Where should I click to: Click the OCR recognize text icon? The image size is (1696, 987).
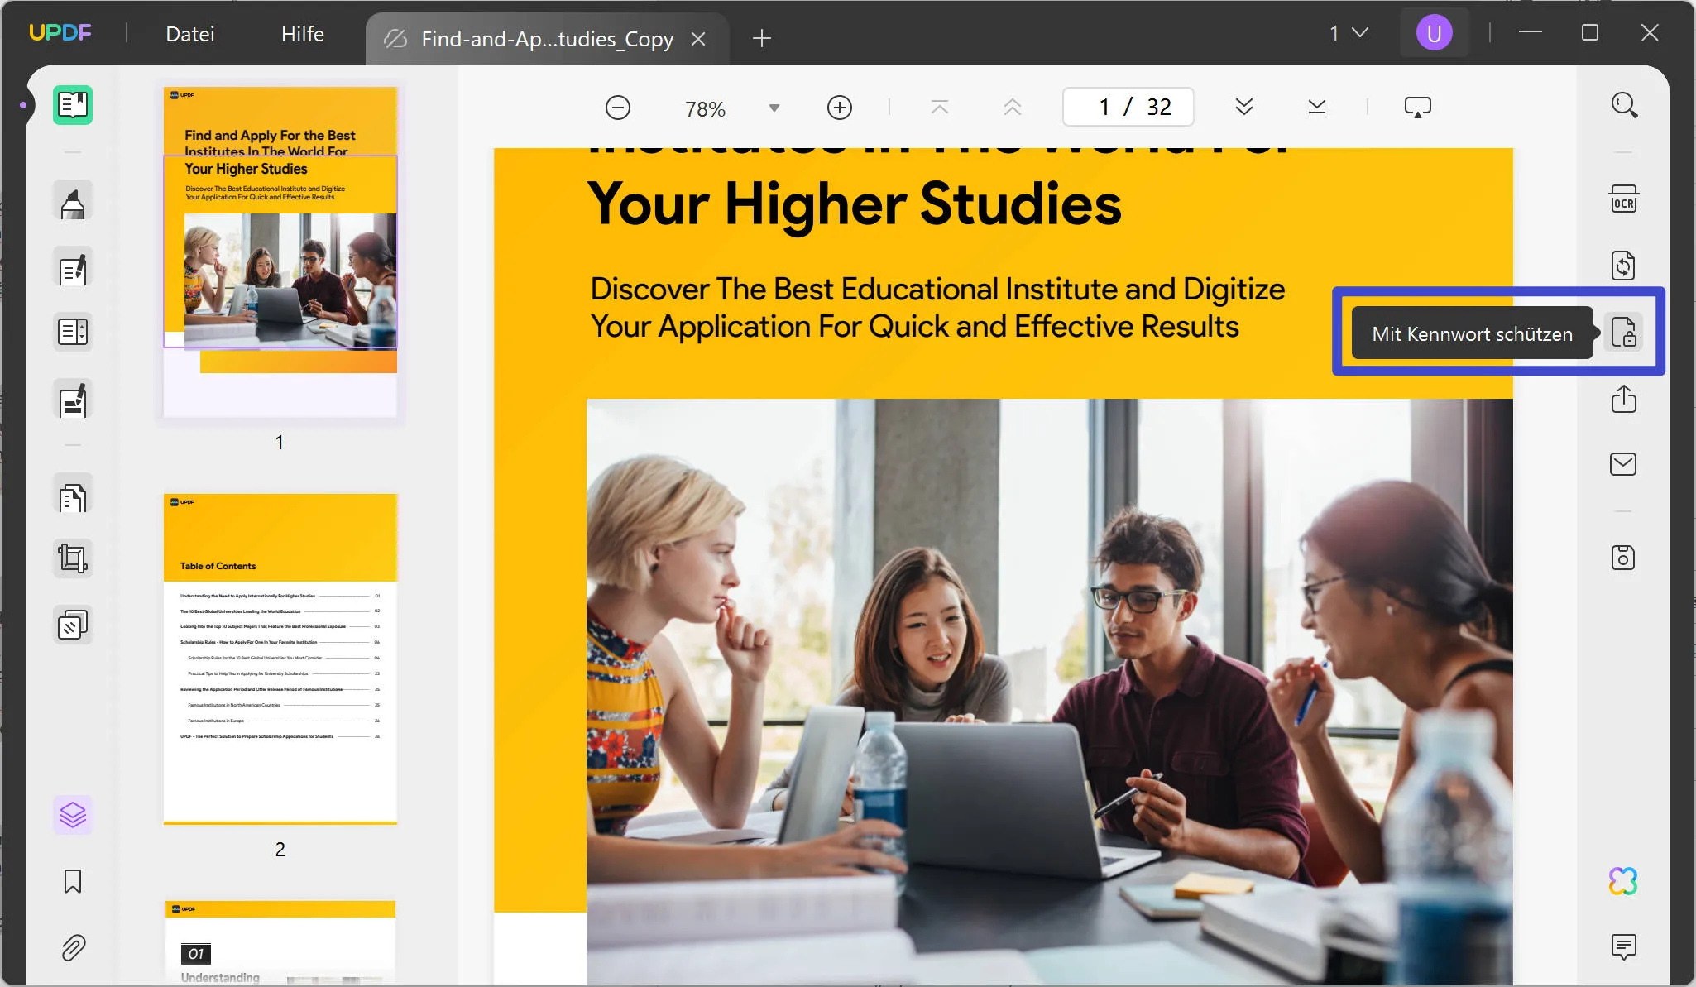1623,200
